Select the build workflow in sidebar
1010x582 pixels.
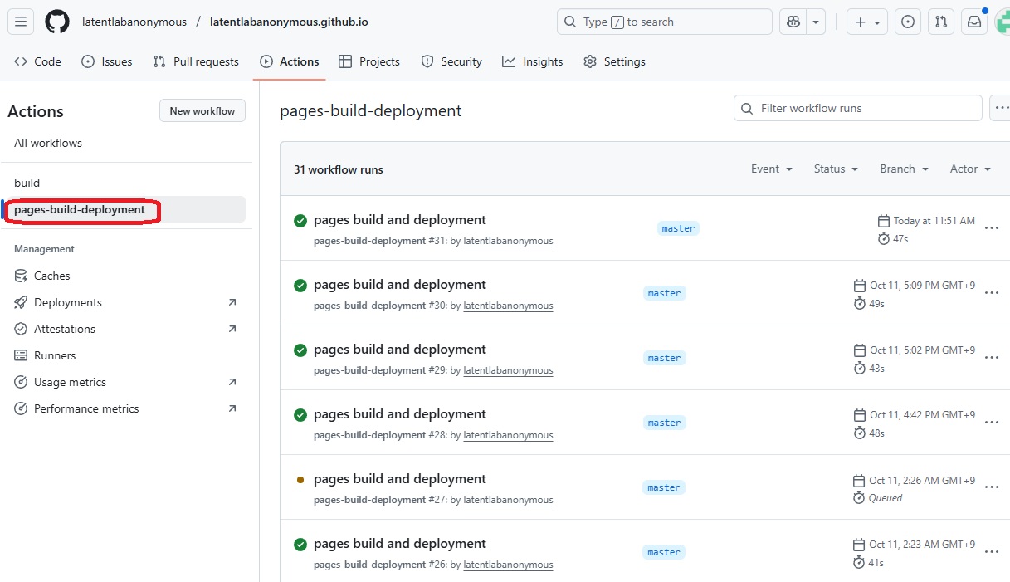click(27, 183)
